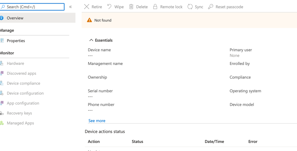
Task: Click the Reset passcode key icon
Action: point(211,7)
